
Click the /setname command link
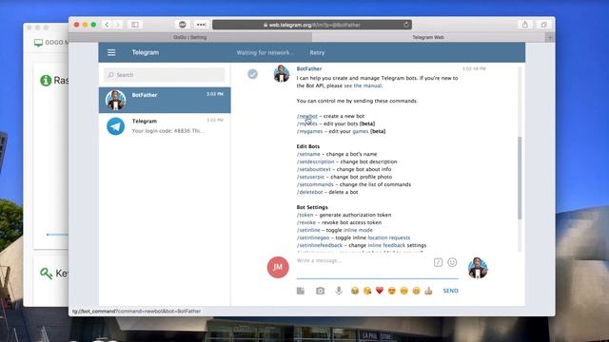point(308,154)
